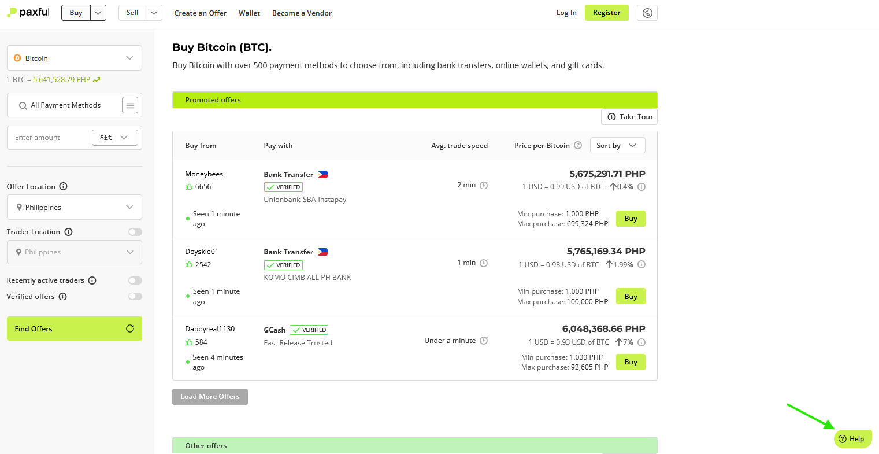Click the search icon in payment methods
The height and width of the screenshot is (454, 879).
(x=23, y=105)
